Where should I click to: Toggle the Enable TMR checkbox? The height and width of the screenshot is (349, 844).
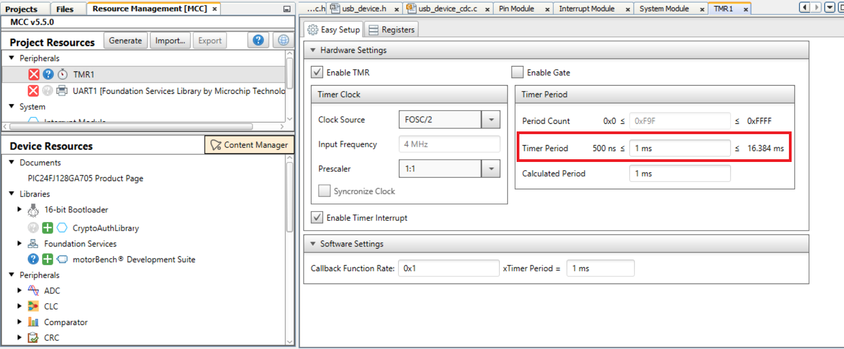click(316, 72)
